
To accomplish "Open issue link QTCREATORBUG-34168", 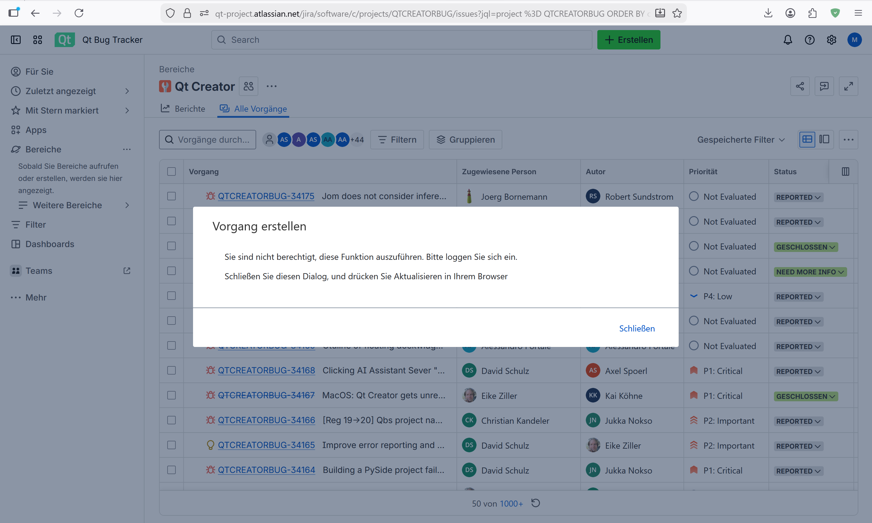I will point(266,370).
